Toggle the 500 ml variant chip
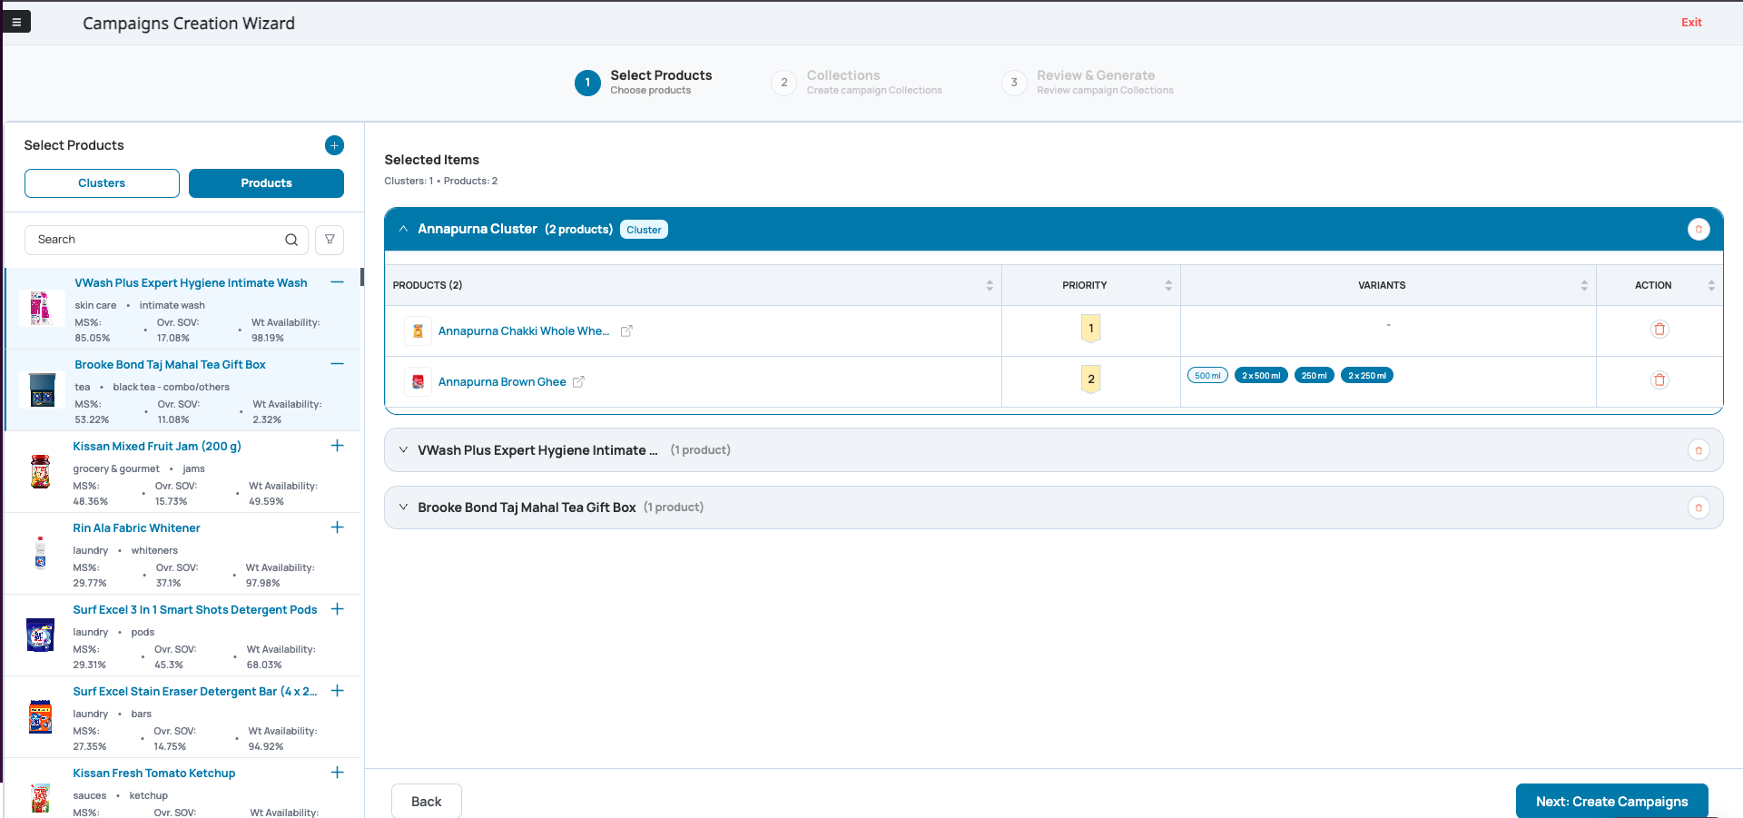Screen dimensions: 1743x818 point(1207,376)
